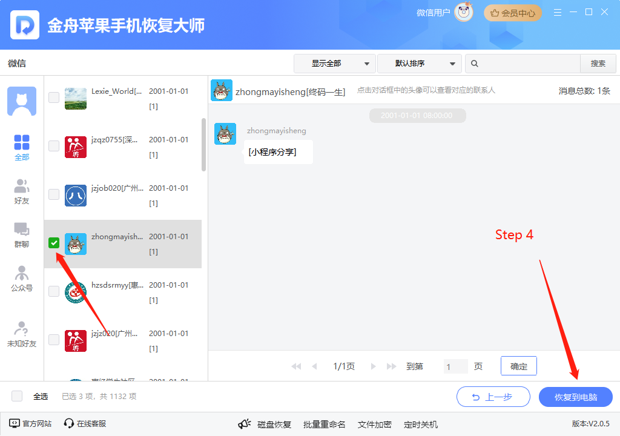Toggle the 全选 select all checkbox
The width and height of the screenshot is (620, 436).
coord(17,396)
